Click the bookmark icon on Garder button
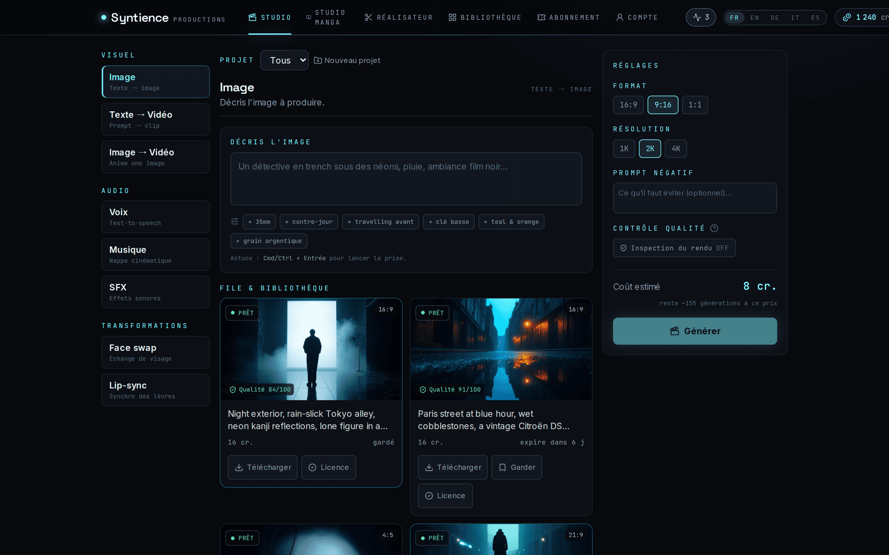The height and width of the screenshot is (555, 889). (502, 468)
